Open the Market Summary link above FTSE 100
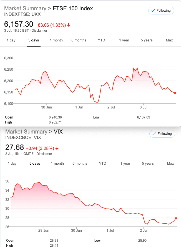 coord(25,8)
